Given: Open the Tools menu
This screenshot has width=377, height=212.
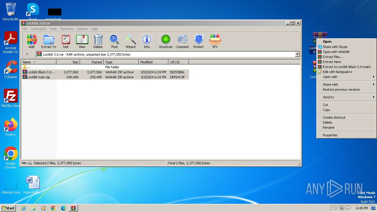Looking at the screenshot, I should pos(53,29).
